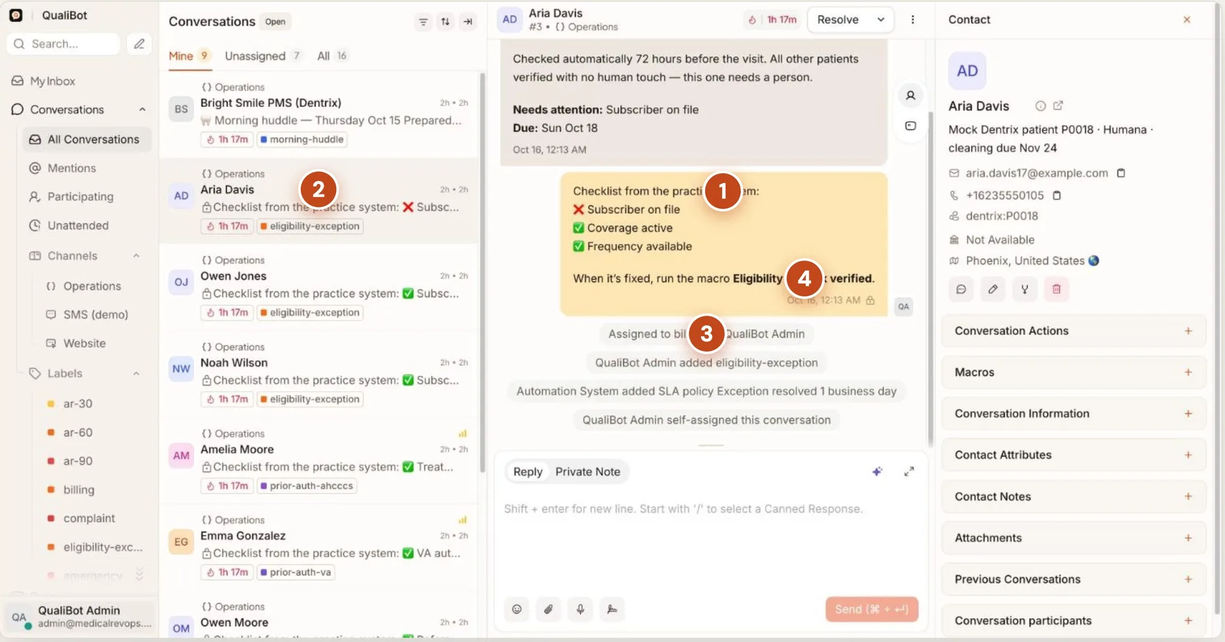Viewport: 1225px width, 642px height.
Task: Open Aria Davis contact in new window icon
Action: coord(1058,105)
